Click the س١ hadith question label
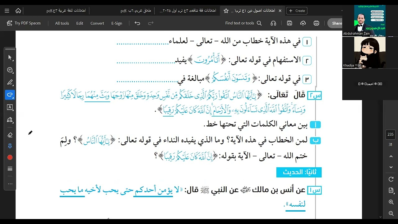Viewport: 398px width, 224px height. tap(314, 190)
